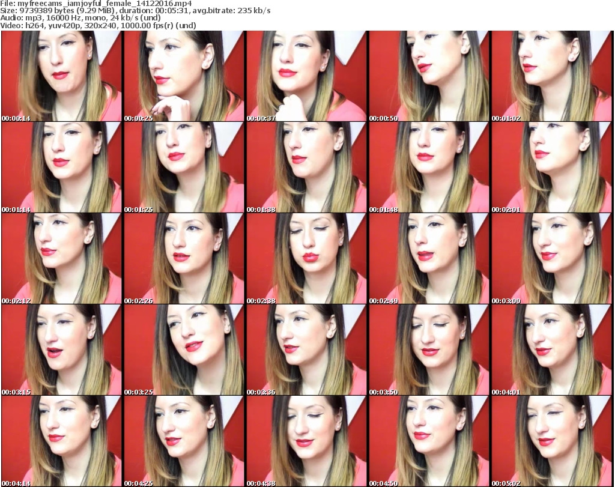Select the 00:02:38 thumbnail
The height and width of the screenshot is (487, 615).
(x=306, y=259)
